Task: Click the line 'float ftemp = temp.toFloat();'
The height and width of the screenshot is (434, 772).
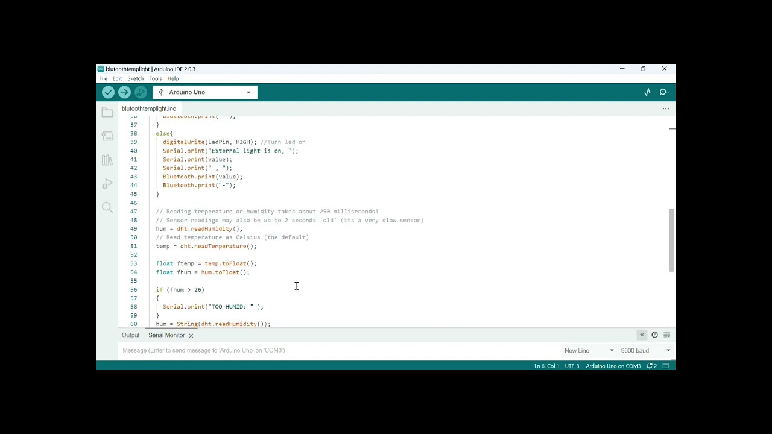Action: (x=206, y=263)
